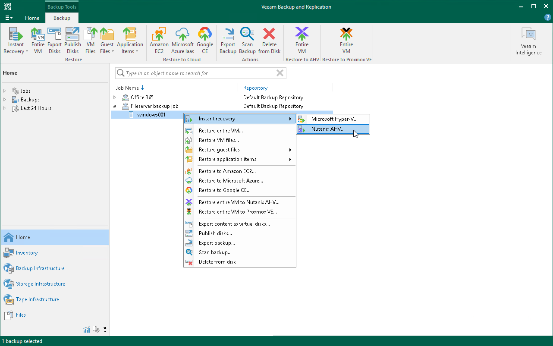Choose Export backup... in the context menu

click(x=240, y=243)
